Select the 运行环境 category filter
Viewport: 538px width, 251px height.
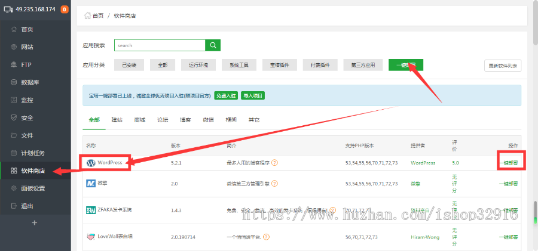coord(198,65)
